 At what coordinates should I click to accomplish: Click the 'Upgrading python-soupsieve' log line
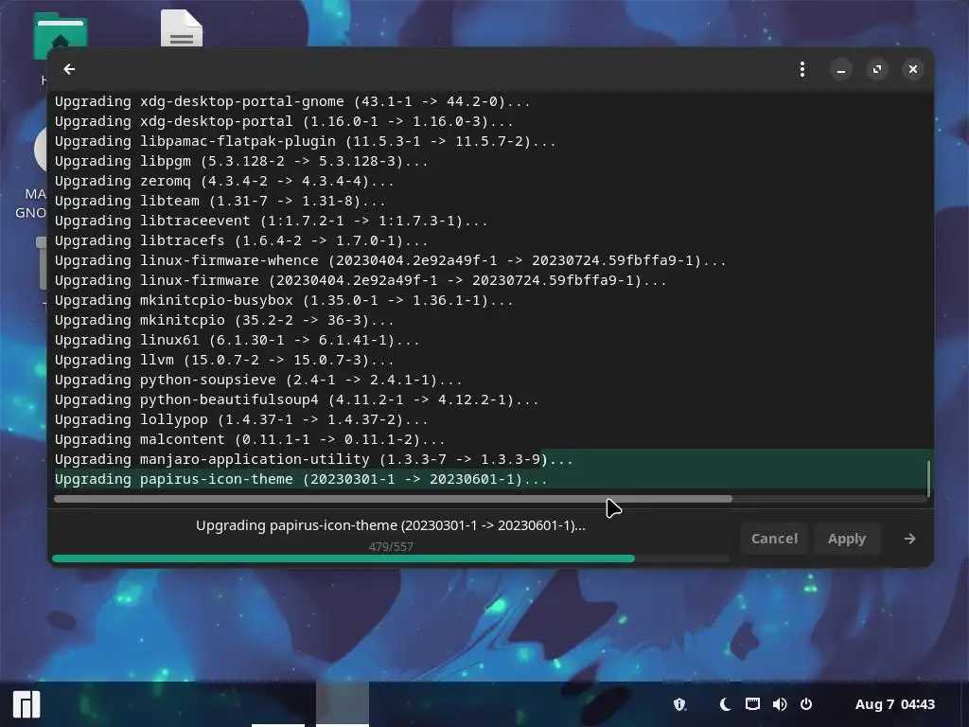coord(258,380)
